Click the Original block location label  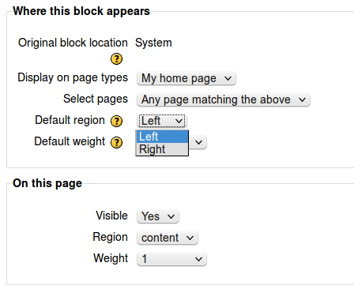click(x=73, y=43)
